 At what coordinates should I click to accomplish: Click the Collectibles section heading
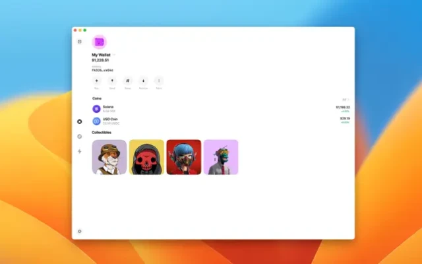102,132
